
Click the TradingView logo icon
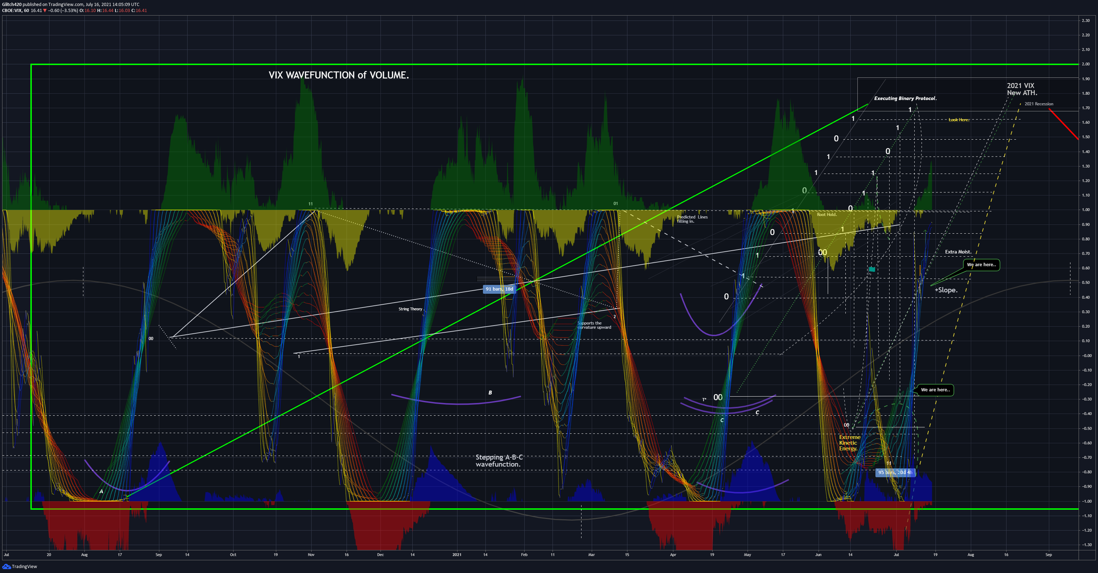[x=6, y=567]
